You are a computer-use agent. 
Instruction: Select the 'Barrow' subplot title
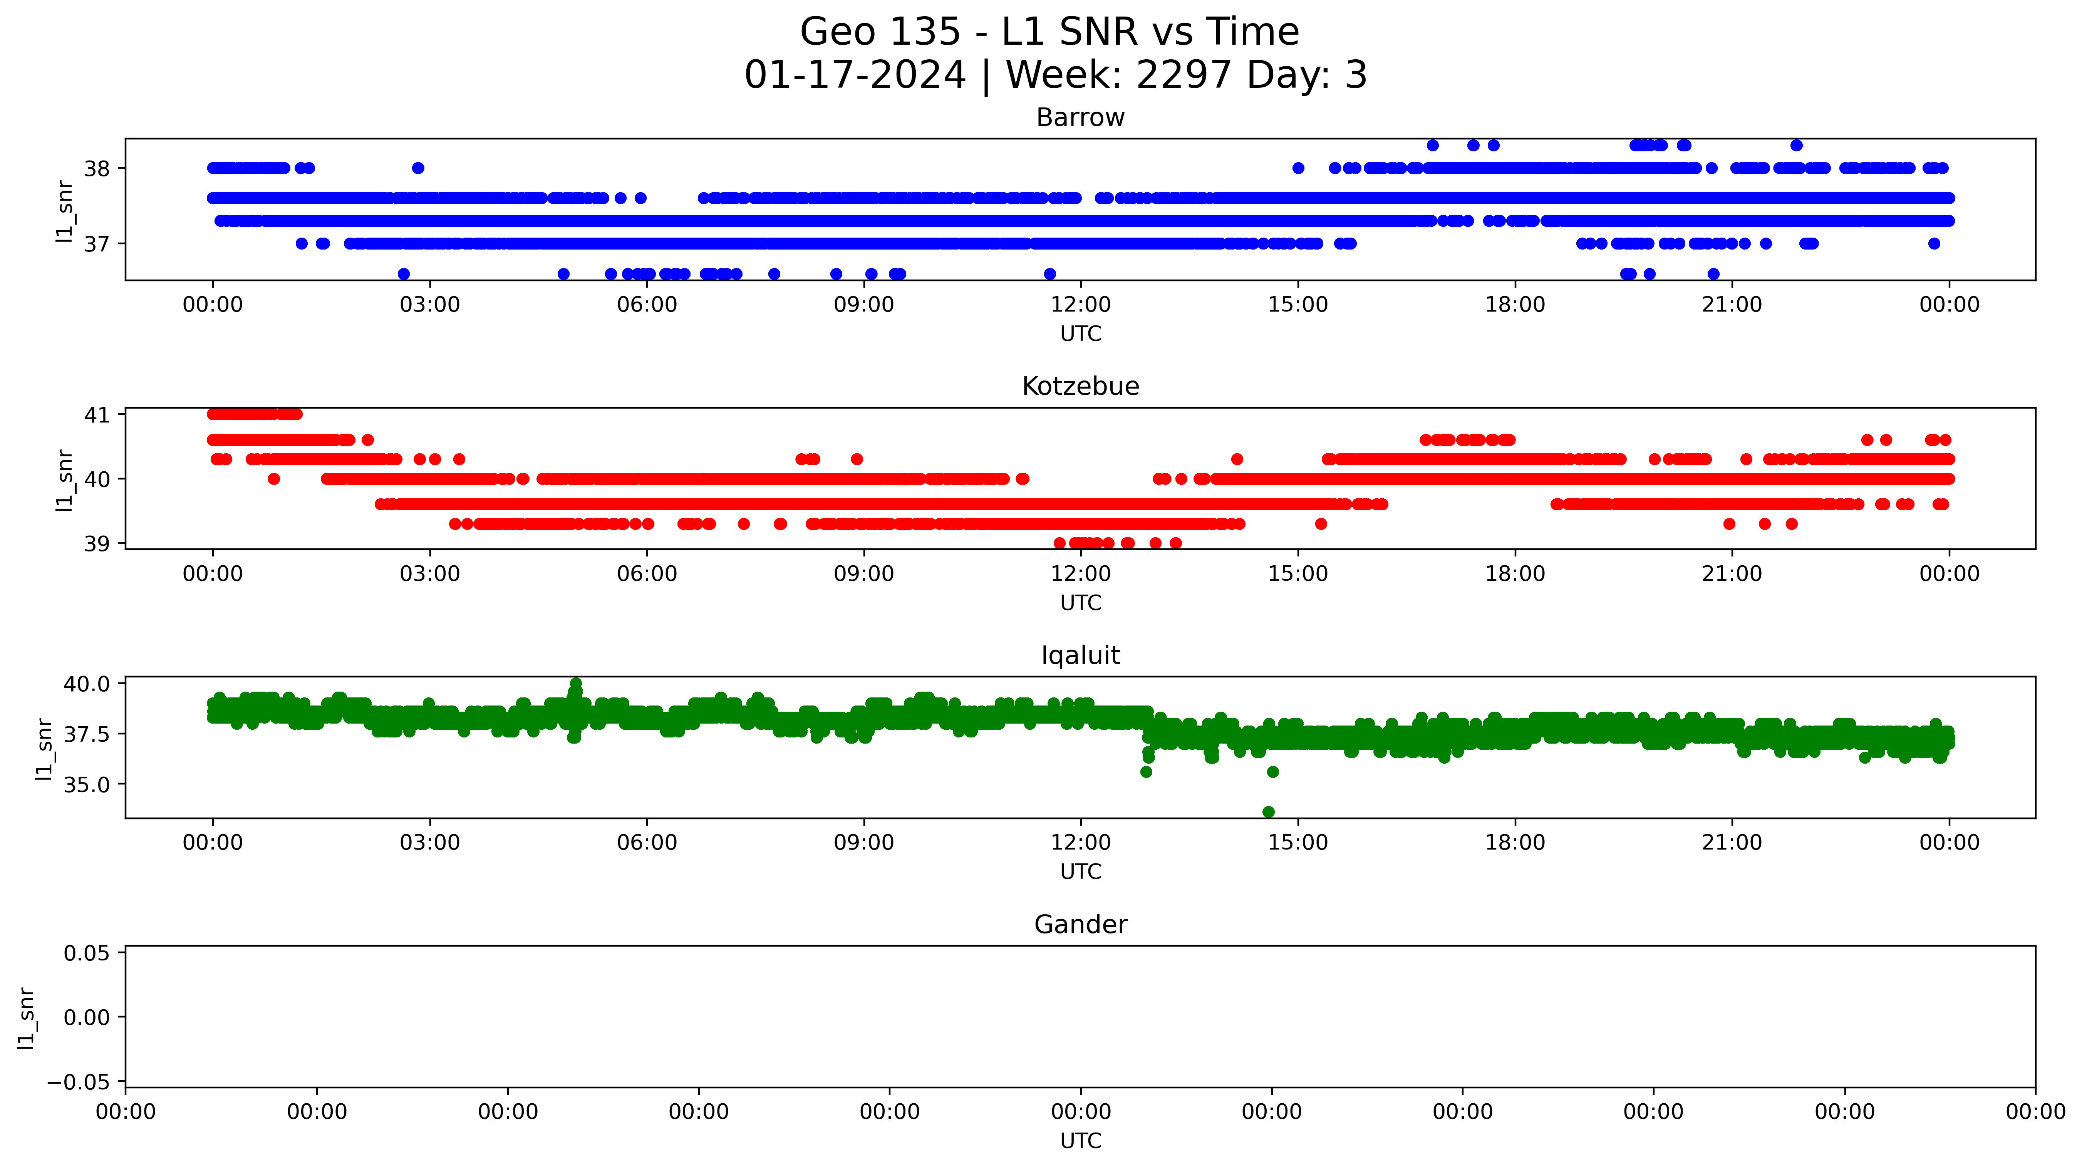(x=1081, y=118)
